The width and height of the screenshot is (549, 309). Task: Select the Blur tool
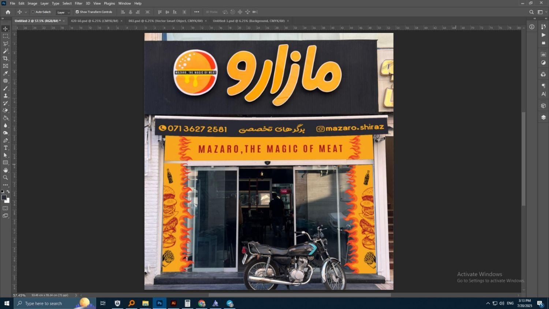[5, 126]
